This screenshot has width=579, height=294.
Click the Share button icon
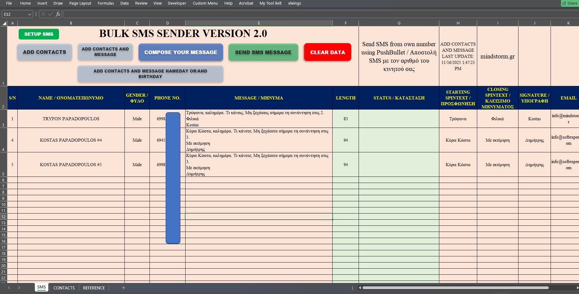click(x=564, y=3)
